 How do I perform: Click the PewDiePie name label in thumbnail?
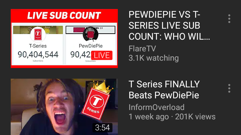coord(91,46)
